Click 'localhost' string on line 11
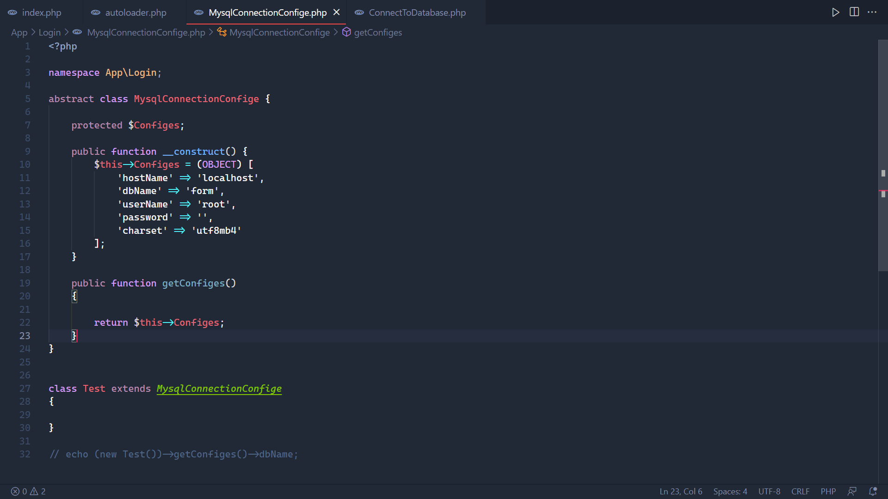The image size is (888, 499). pos(228,178)
